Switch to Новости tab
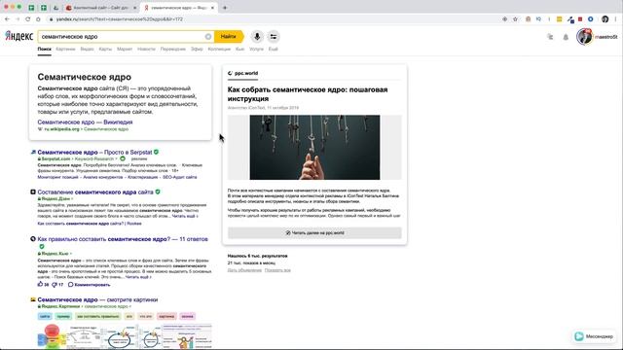Screen dimensions: 623x350 [146, 50]
